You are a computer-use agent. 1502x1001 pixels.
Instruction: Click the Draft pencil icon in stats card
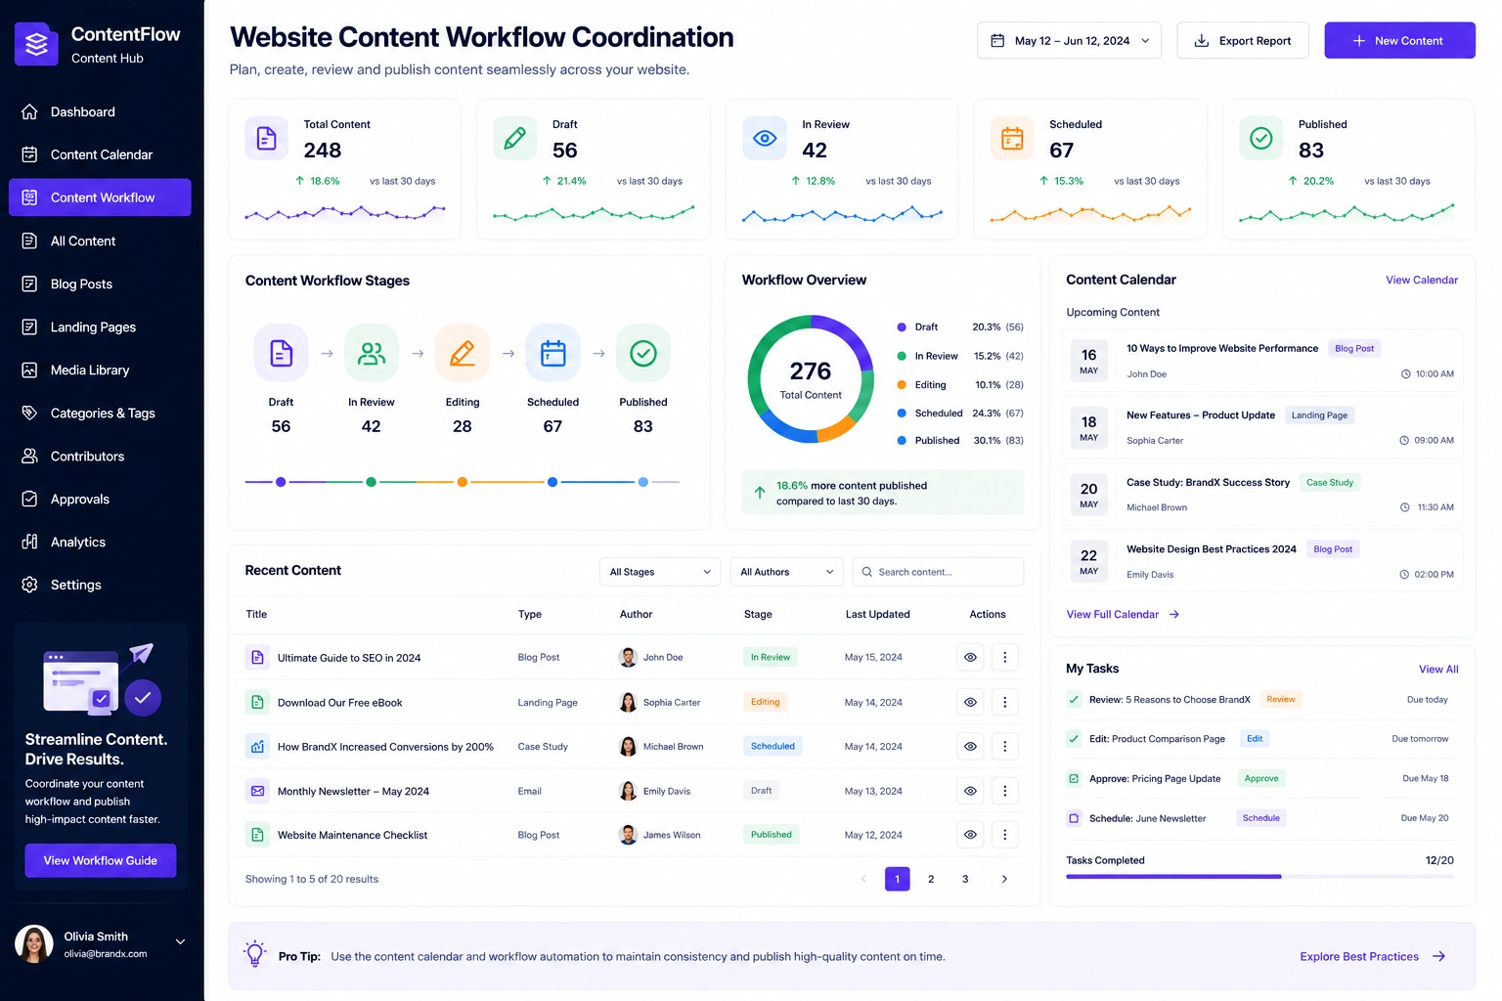coord(515,139)
